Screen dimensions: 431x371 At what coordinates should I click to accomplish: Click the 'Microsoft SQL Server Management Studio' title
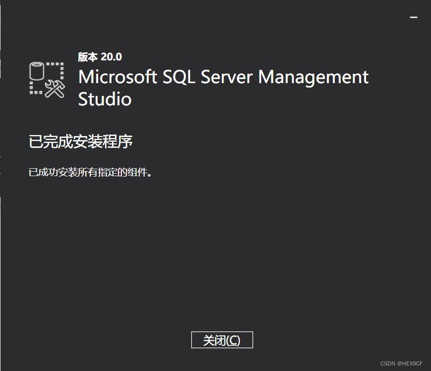(223, 87)
